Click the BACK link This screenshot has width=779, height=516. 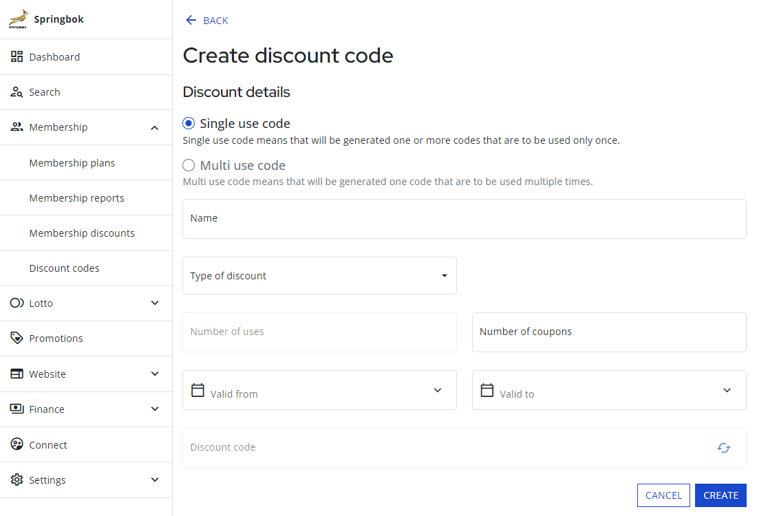206,21
